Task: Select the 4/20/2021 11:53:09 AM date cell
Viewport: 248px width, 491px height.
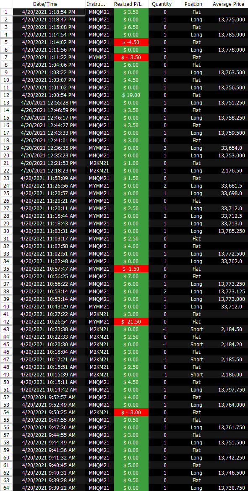Action: 49,178
